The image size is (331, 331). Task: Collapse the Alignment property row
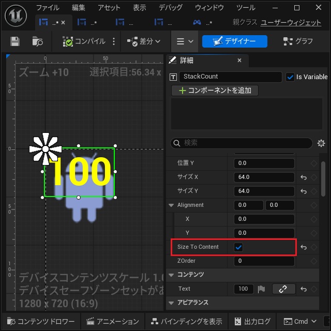[x=171, y=205]
